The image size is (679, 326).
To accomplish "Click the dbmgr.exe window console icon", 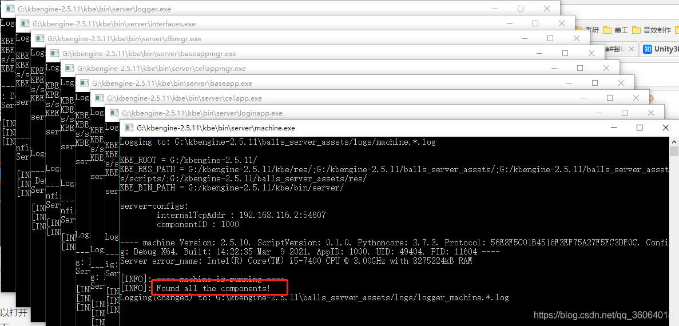I will [40, 38].
